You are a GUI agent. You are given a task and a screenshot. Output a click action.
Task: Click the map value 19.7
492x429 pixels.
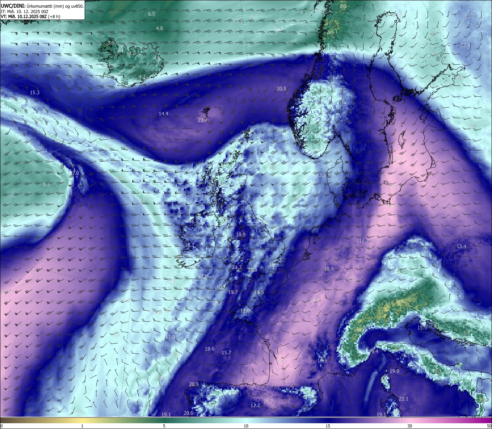click(233, 292)
